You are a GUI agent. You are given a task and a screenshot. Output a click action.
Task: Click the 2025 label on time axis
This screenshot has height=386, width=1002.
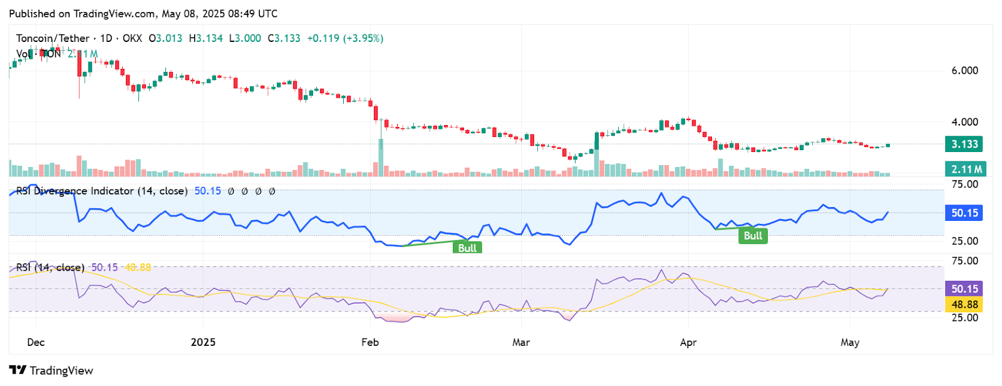203,342
